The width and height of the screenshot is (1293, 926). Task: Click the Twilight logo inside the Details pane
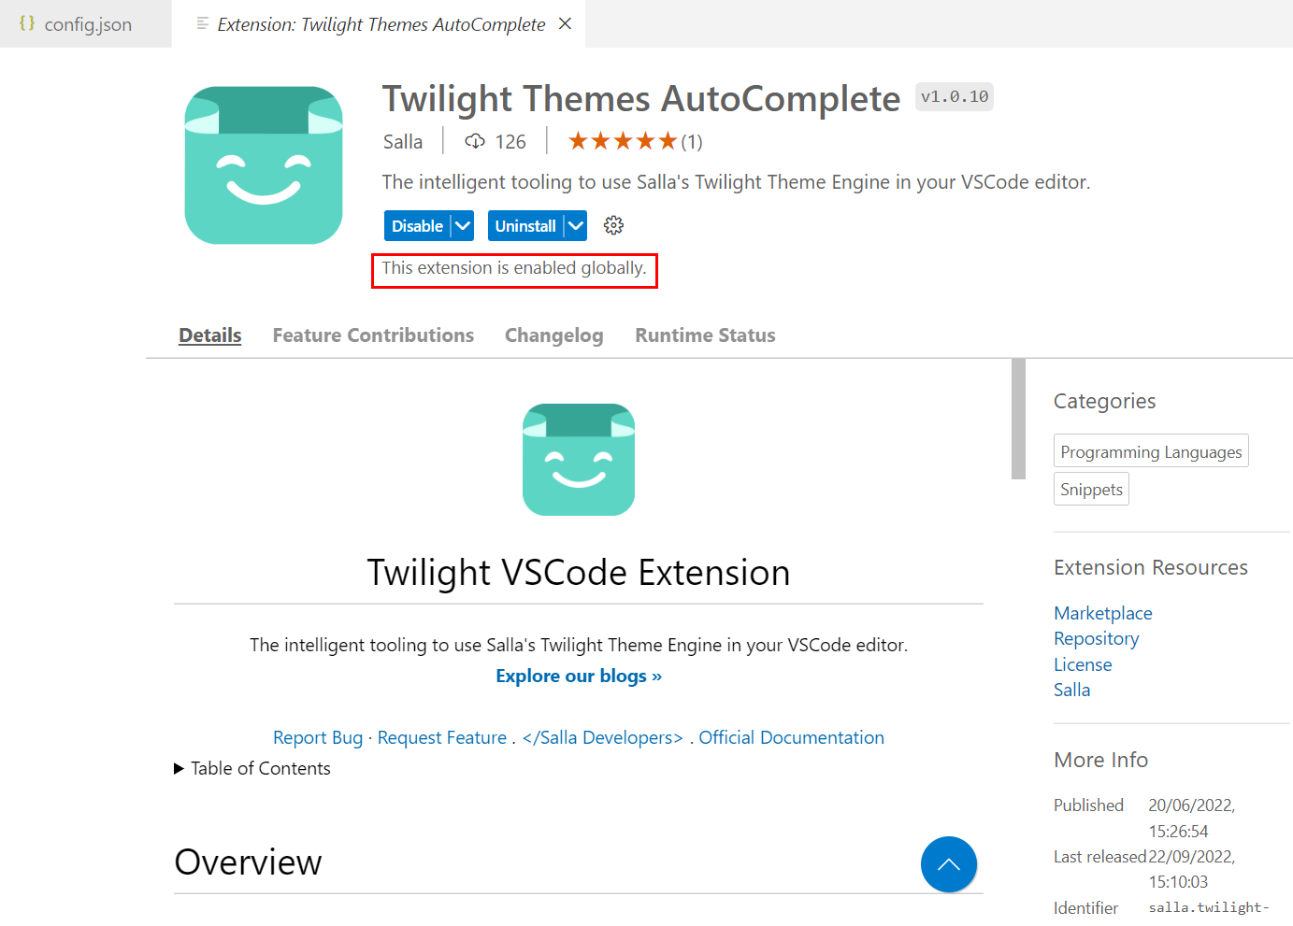coord(578,459)
